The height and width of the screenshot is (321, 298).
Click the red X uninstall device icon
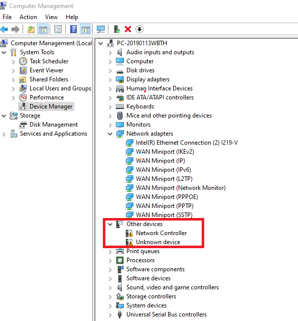128,29
